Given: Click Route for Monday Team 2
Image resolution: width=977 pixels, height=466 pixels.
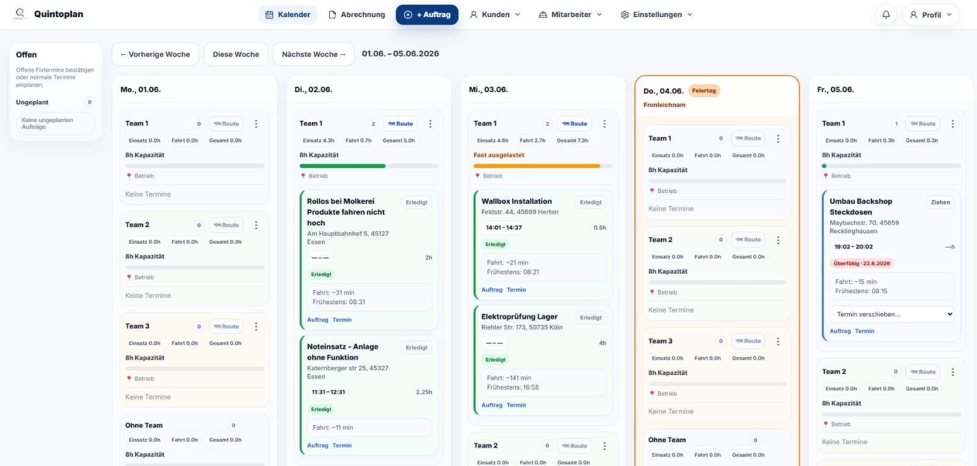Looking at the screenshot, I should tap(227, 225).
